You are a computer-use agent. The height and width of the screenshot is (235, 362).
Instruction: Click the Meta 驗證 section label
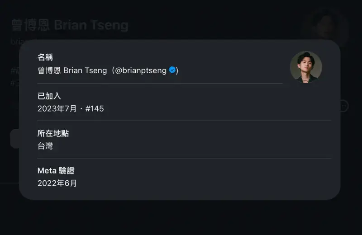(56, 171)
